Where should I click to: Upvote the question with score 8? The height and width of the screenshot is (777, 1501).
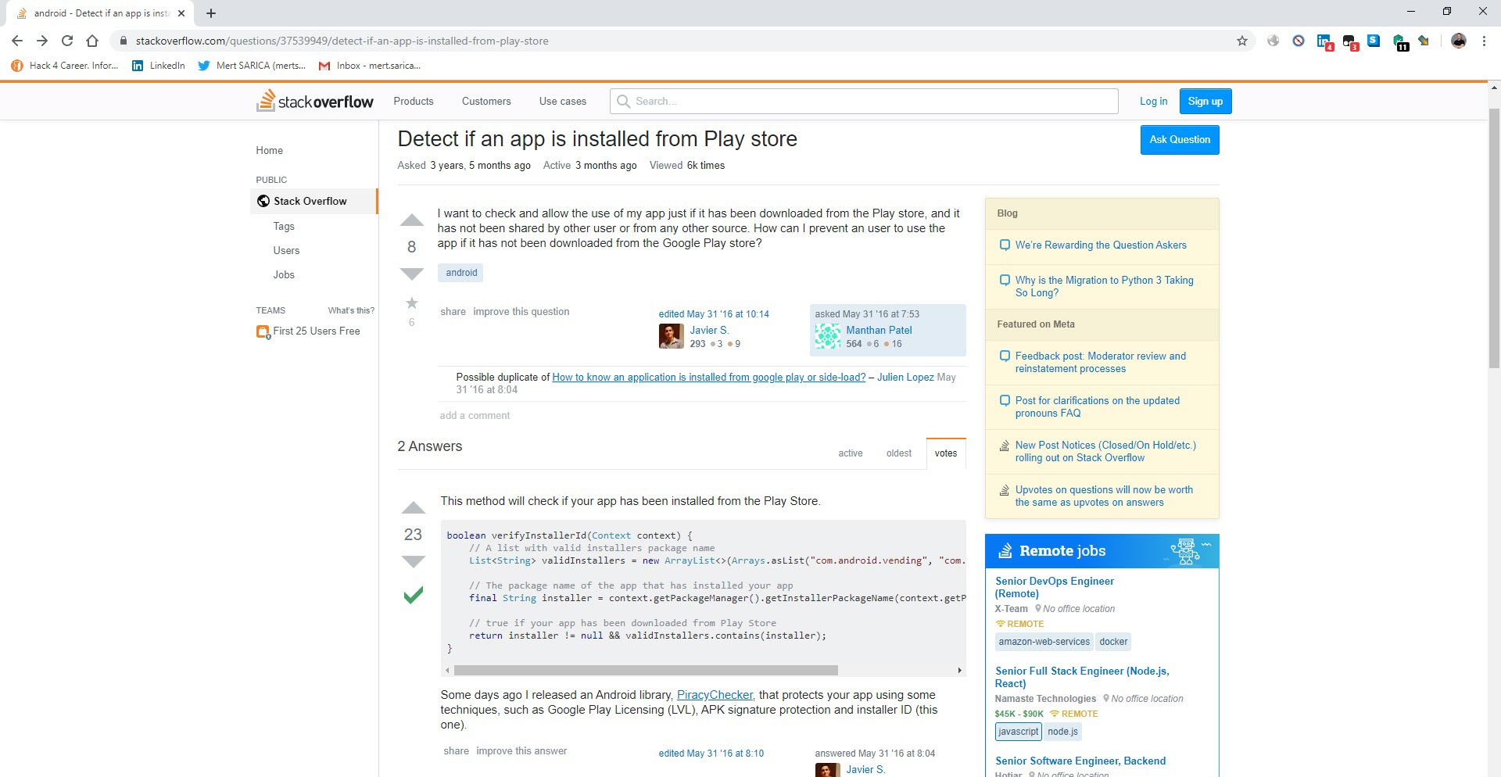coord(412,220)
